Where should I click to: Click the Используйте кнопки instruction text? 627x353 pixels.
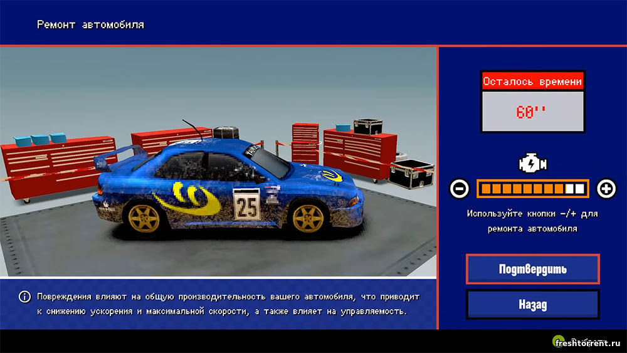532,221
